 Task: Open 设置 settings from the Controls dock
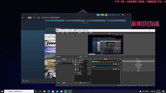pyautogui.click(x=138, y=69)
